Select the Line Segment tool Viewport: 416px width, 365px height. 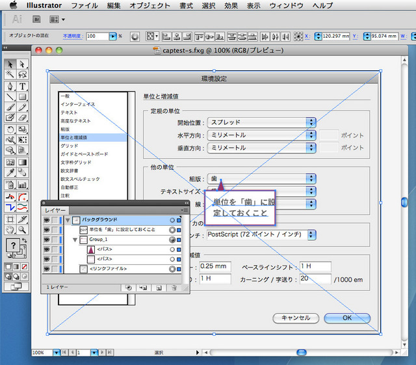pyautogui.click(x=10, y=97)
